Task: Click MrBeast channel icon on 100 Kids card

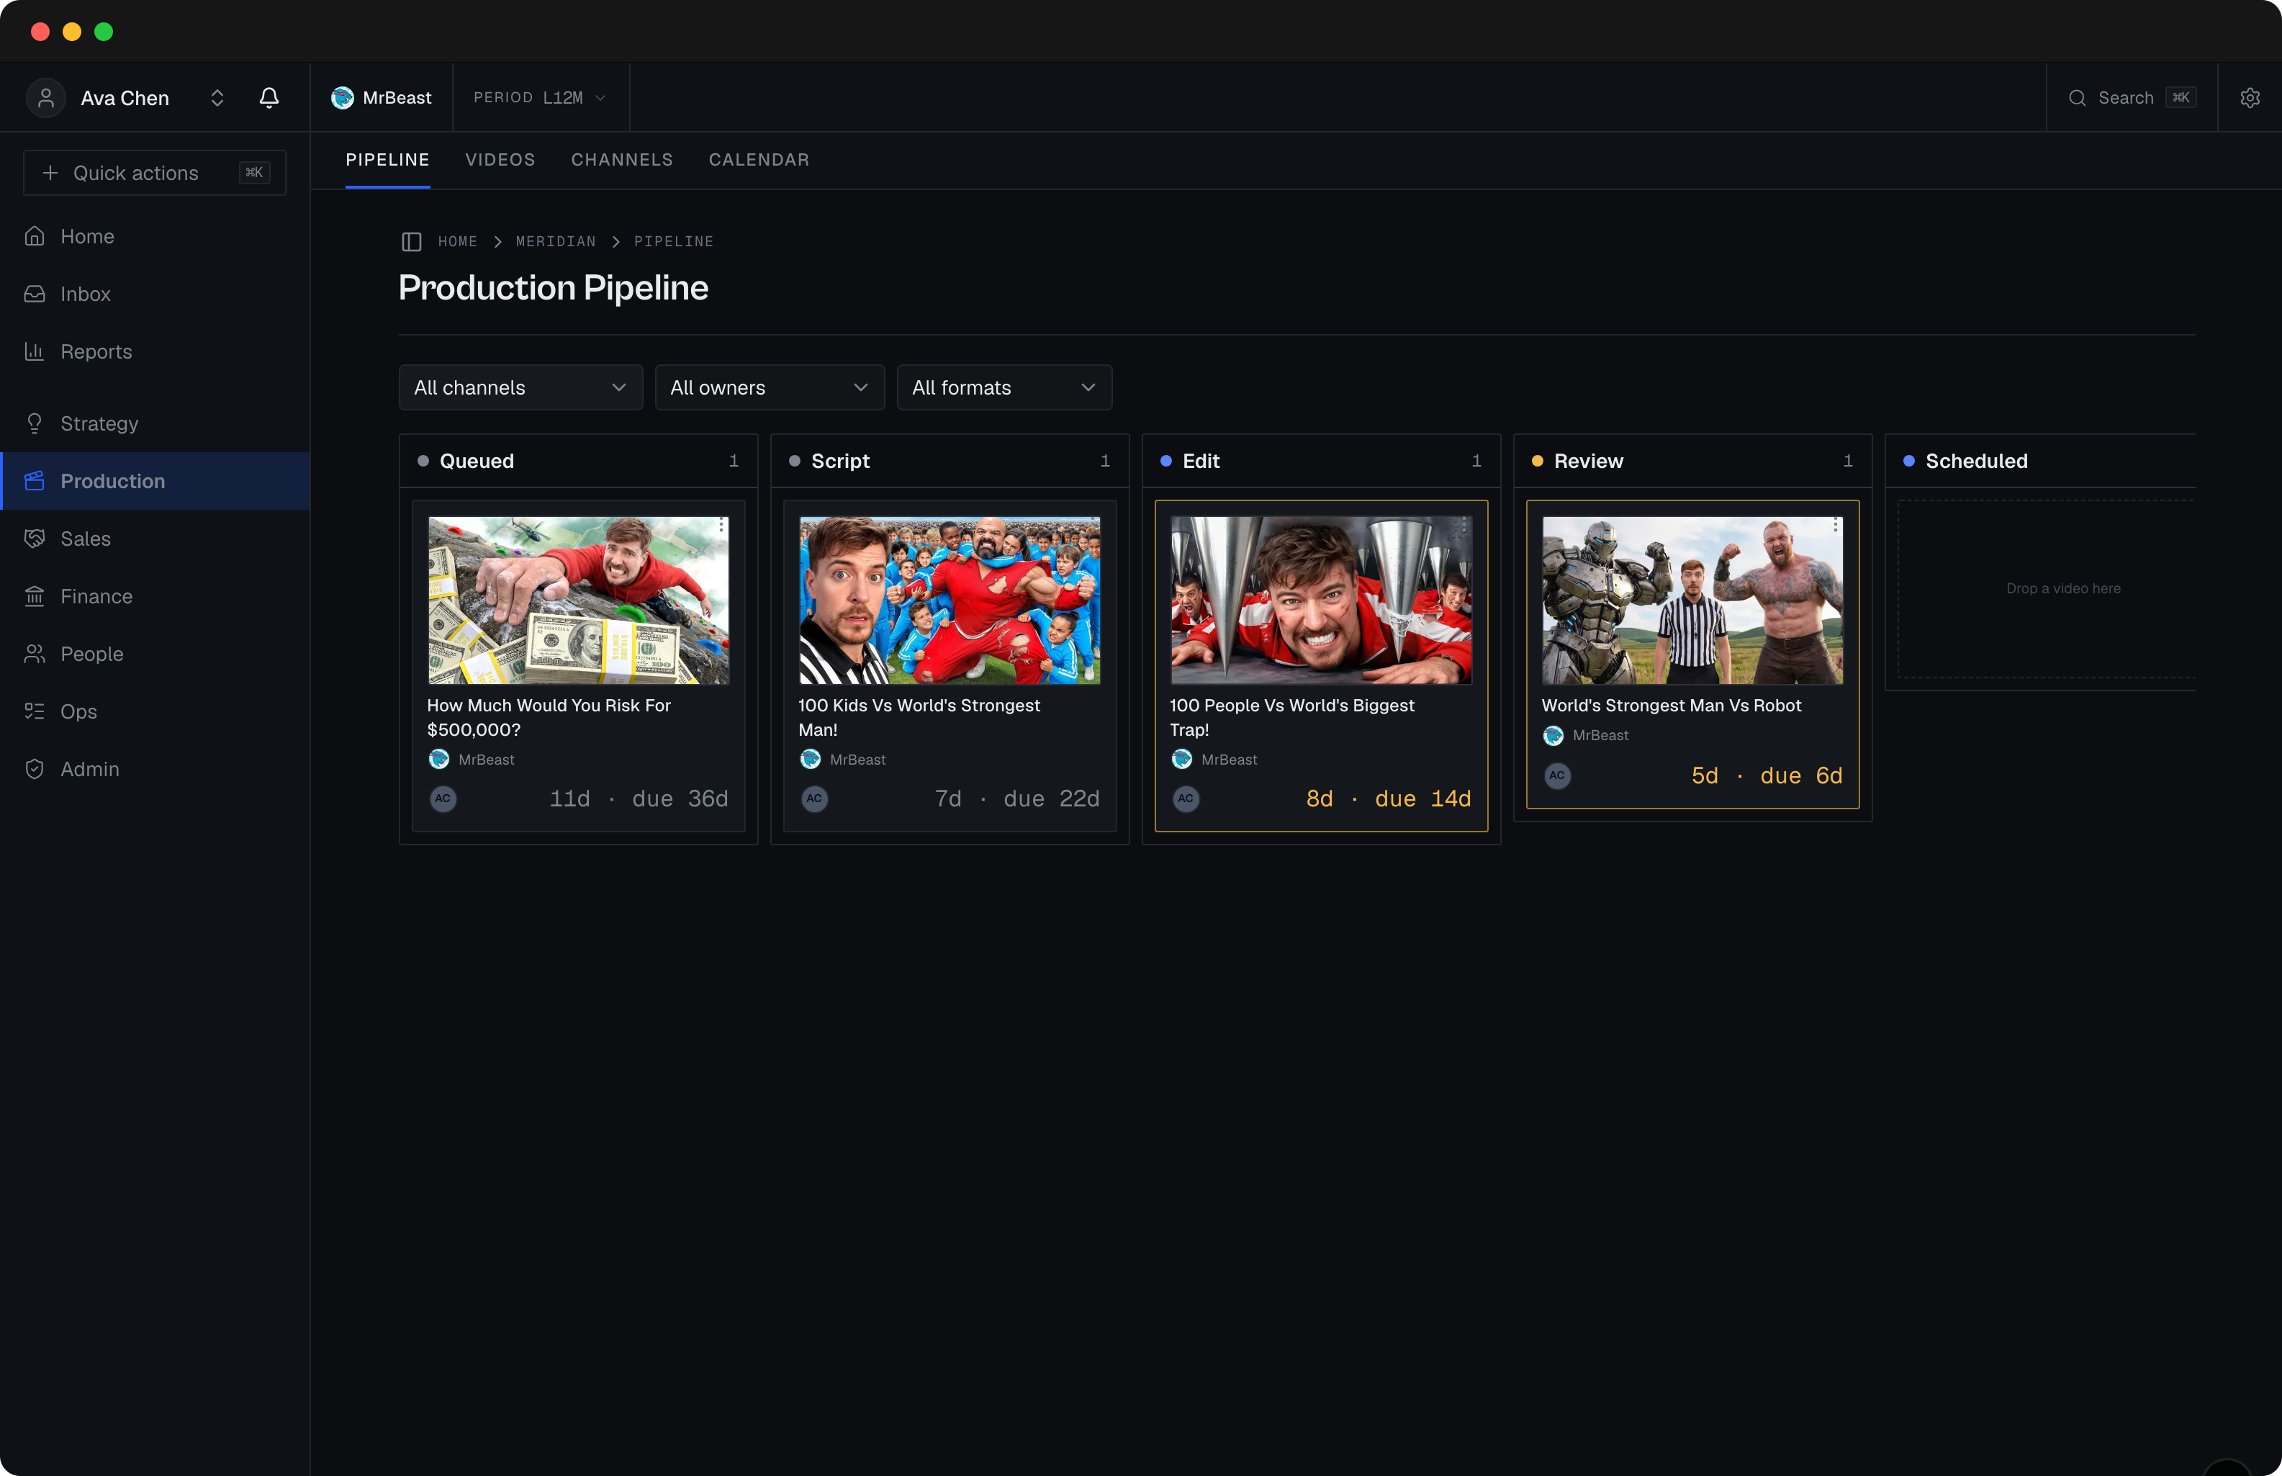Action: point(810,759)
